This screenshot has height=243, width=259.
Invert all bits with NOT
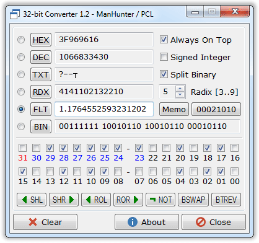pyautogui.click(x=160, y=200)
